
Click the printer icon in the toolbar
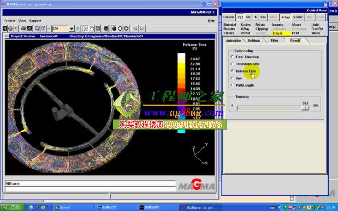point(23,28)
